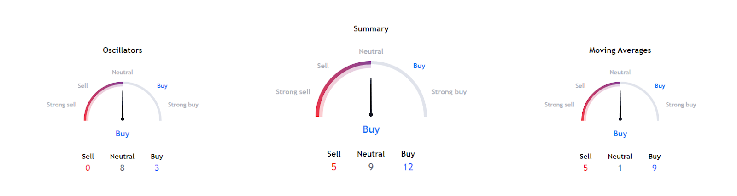Click the Moving Averages buy count of 9
737x196 pixels.
coord(655,168)
